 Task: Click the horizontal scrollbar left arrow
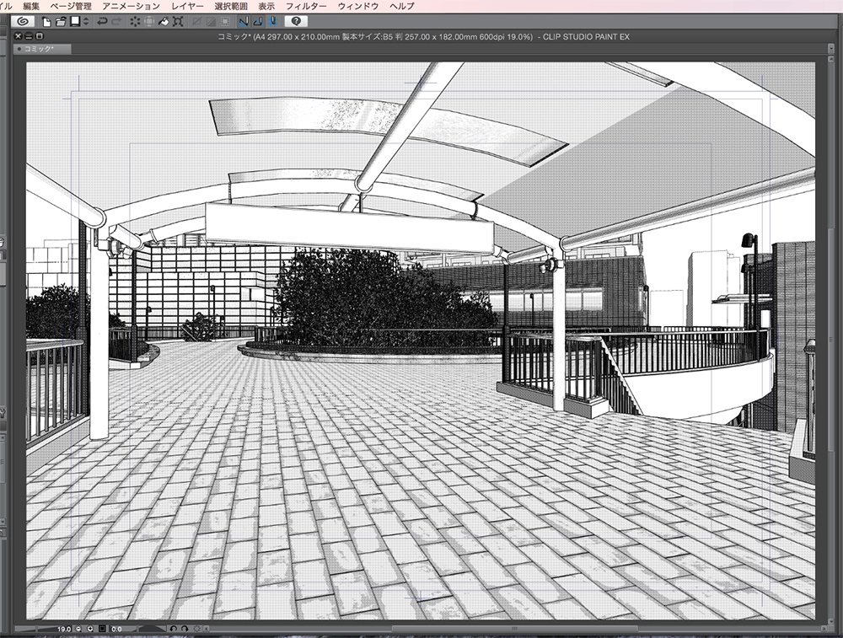click(x=207, y=629)
